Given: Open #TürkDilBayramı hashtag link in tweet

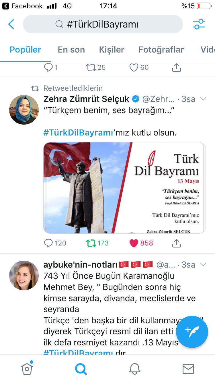Looking at the screenshot, I should [x=77, y=133].
